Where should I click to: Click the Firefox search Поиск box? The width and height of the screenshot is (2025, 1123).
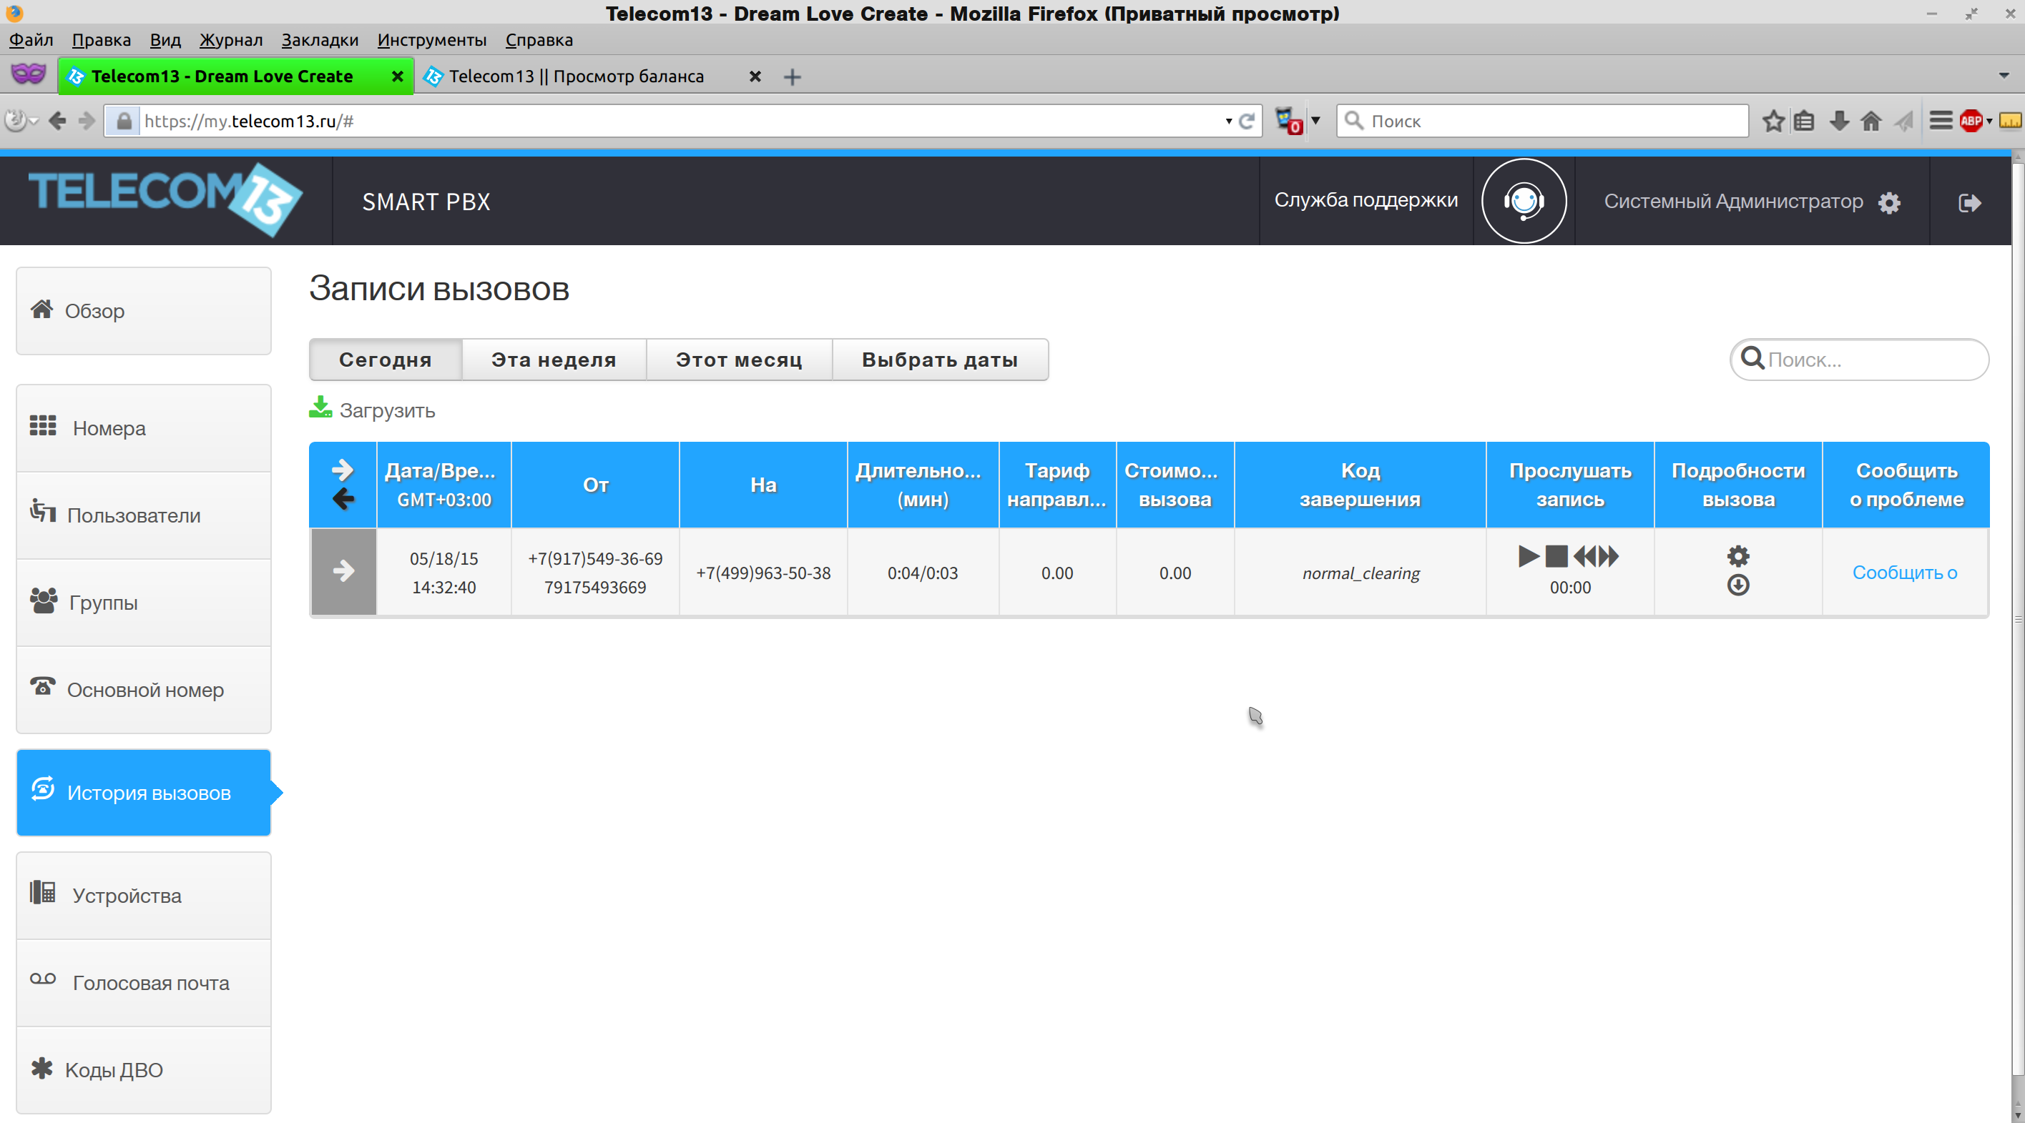pos(1541,121)
